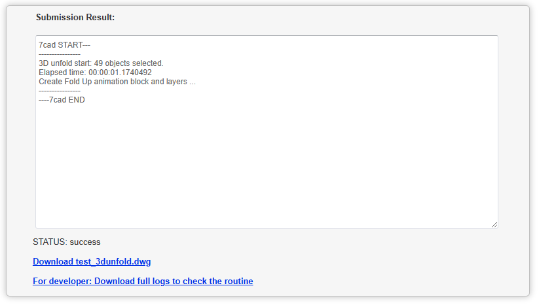
Task: Click the dashed separator above "7cad END"
Action: point(60,91)
